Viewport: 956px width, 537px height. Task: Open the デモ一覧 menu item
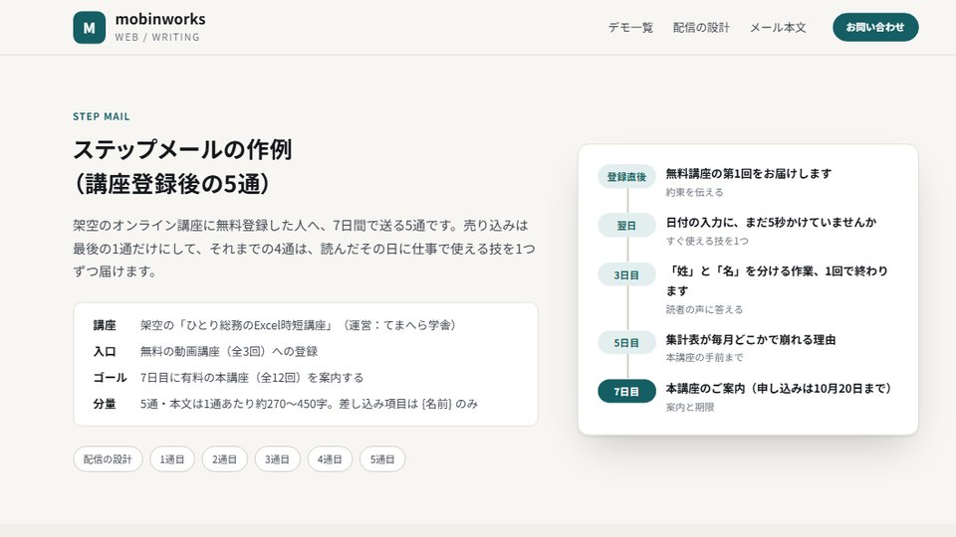630,28
